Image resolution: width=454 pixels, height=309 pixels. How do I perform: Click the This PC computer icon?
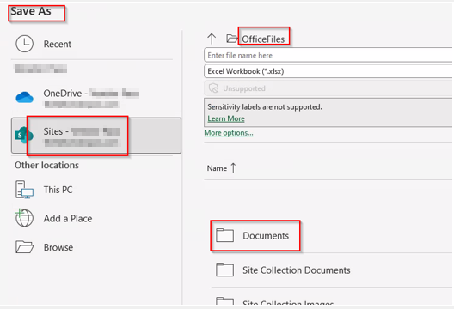[x=24, y=190]
